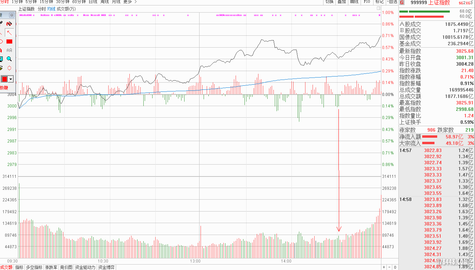Click the 分时 legend label in chart header
This screenshot has width=475, height=270.
click(41, 9)
